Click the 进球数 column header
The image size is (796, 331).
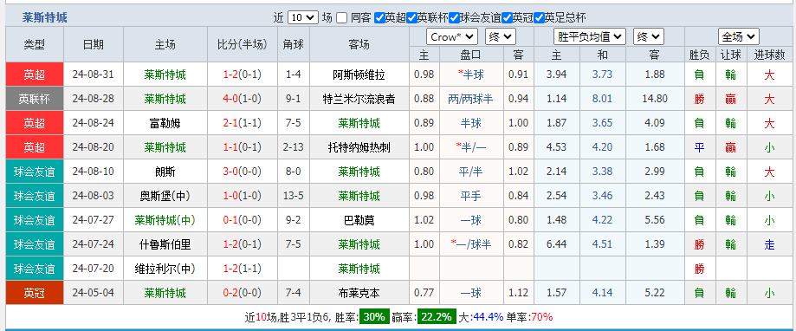click(770, 55)
